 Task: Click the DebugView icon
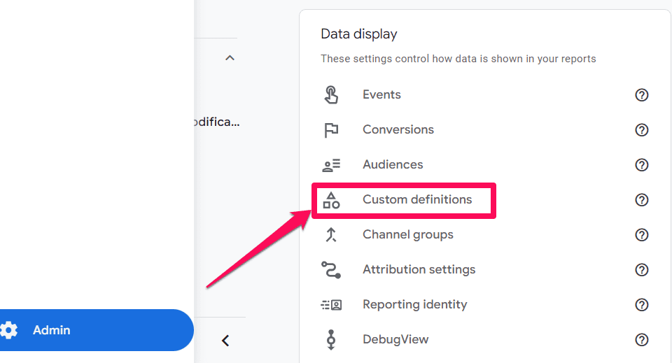coord(331,340)
